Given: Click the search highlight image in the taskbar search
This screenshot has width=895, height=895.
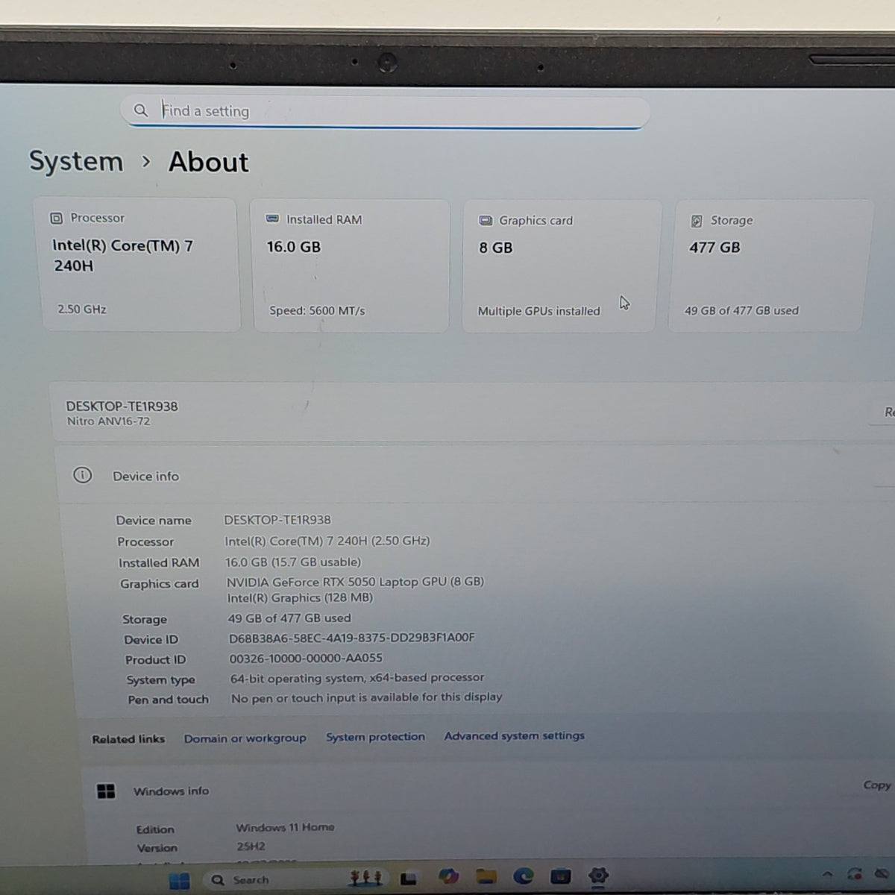Looking at the screenshot, I should [x=365, y=879].
